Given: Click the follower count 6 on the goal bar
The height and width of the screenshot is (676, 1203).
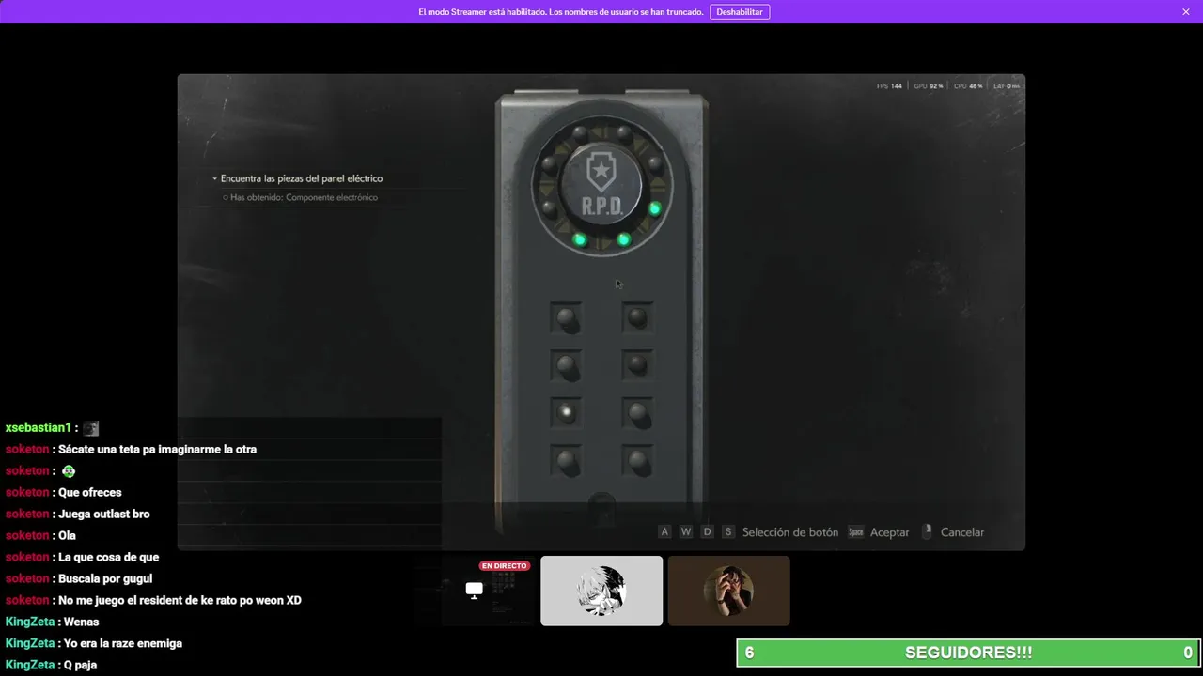Looking at the screenshot, I should tap(749, 653).
